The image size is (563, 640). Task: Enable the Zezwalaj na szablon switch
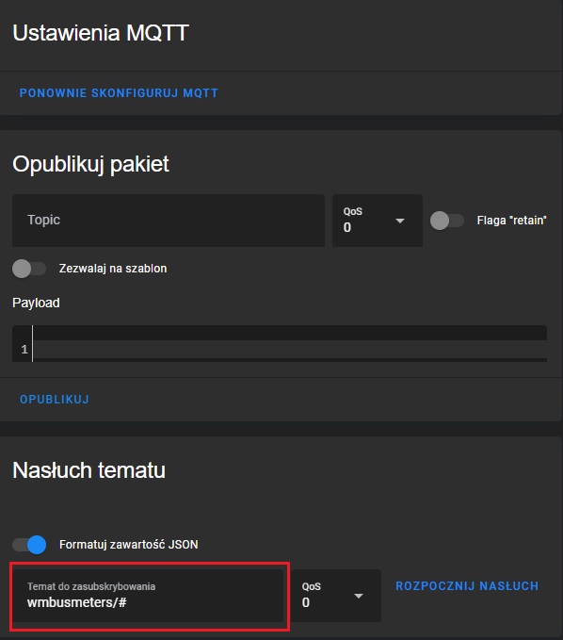click(29, 269)
